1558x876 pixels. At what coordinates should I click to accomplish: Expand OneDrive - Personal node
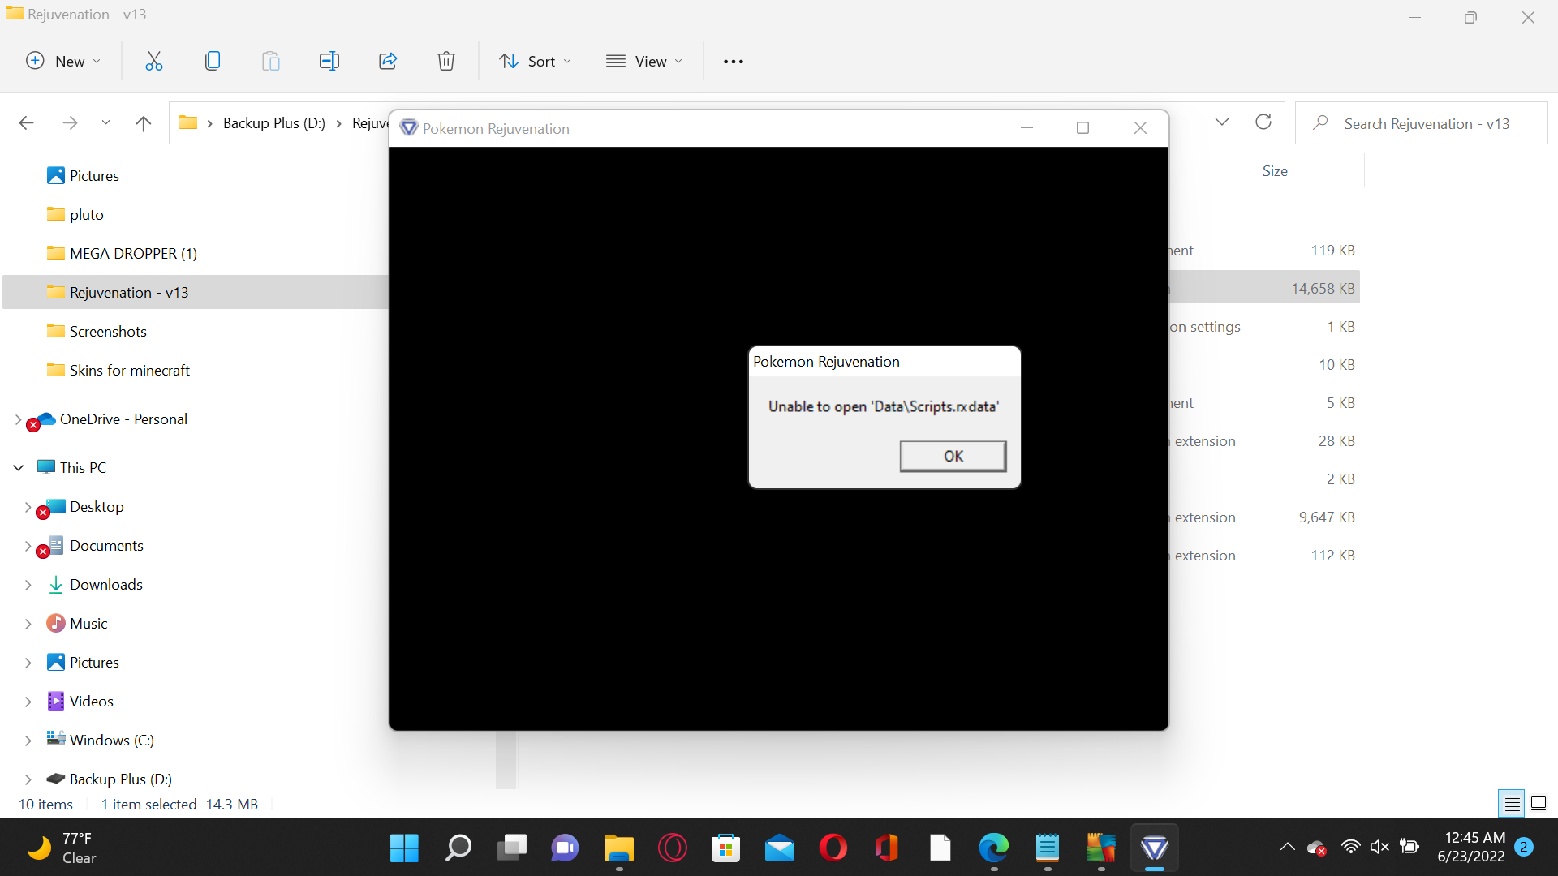point(18,419)
